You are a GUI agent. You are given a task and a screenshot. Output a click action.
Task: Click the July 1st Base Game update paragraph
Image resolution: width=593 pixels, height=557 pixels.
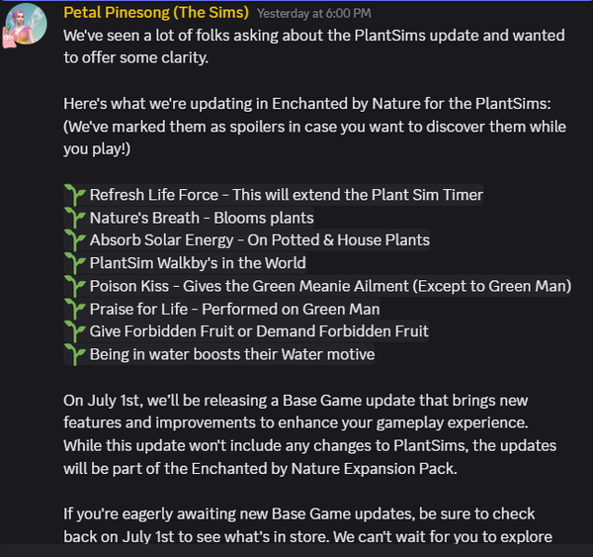(x=310, y=434)
